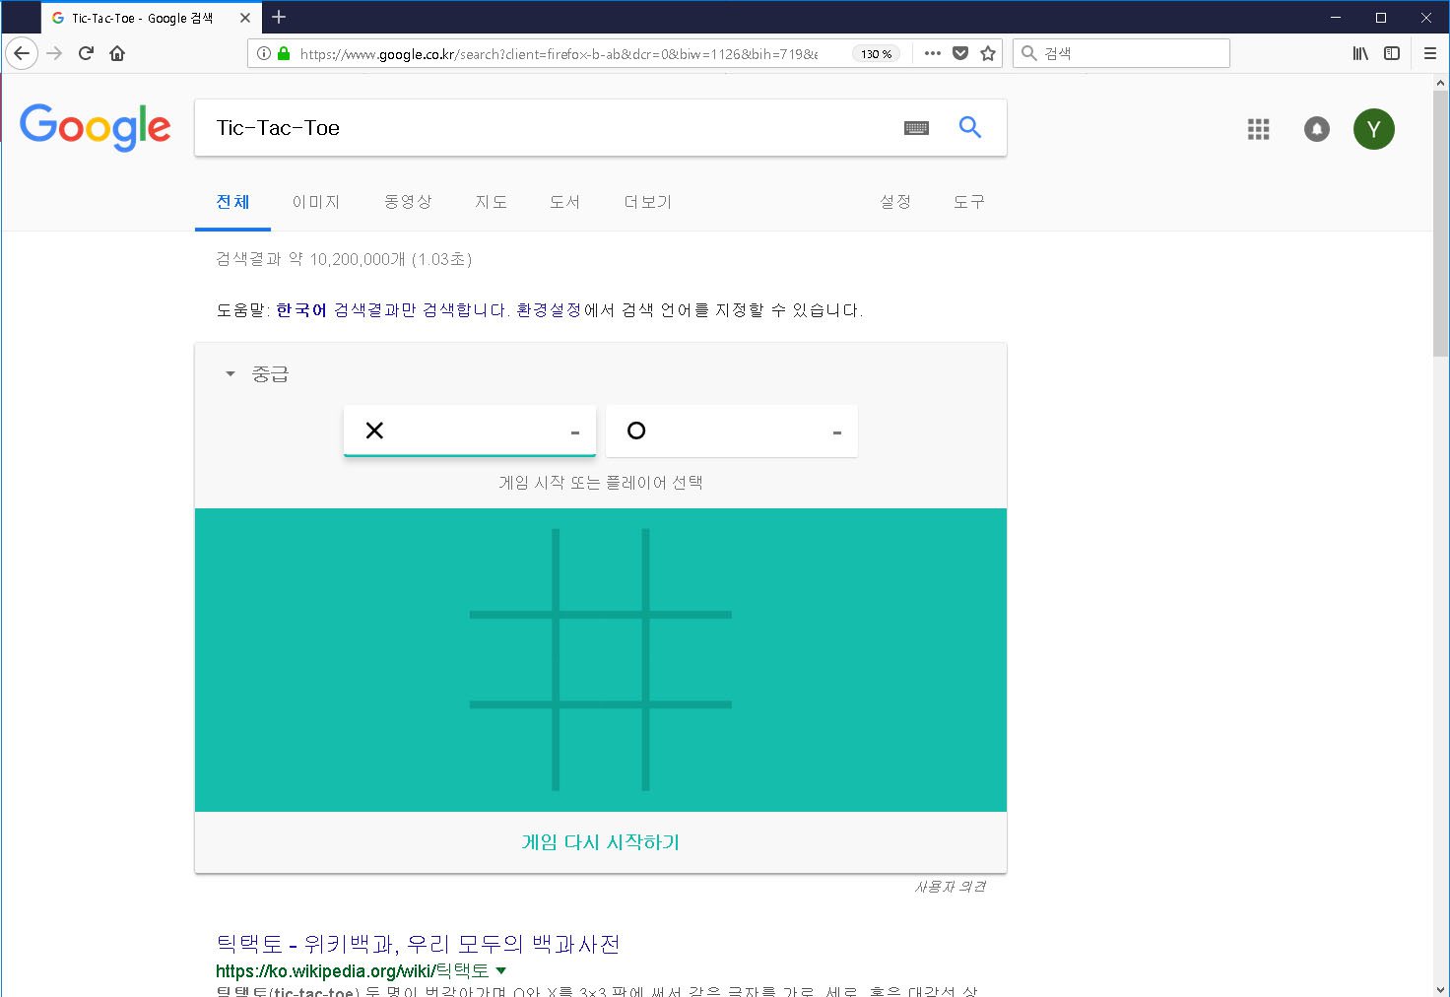Open the on-screen keyboard input tool icon
The width and height of the screenshot is (1450, 997).
pyautogui.click(x=916, y=128)
